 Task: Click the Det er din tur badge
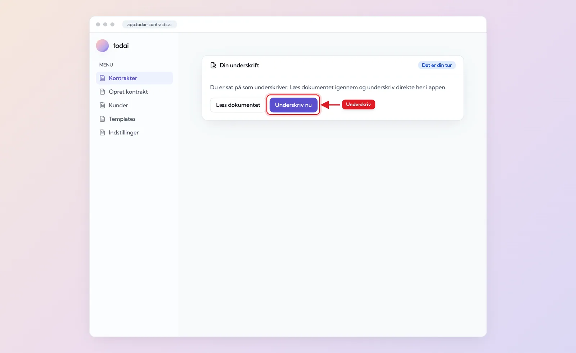tap(437, 65)
